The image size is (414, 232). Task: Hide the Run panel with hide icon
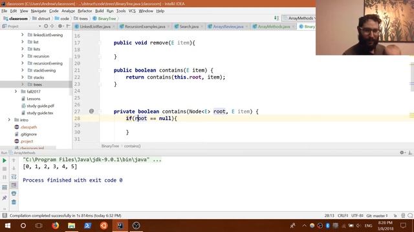point(410,153)
